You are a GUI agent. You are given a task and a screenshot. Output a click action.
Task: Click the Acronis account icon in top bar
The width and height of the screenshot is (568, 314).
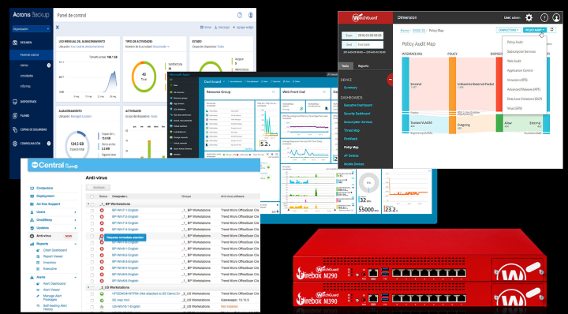(x=251, y=15)
